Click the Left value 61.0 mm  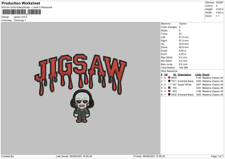click(184, 37)
